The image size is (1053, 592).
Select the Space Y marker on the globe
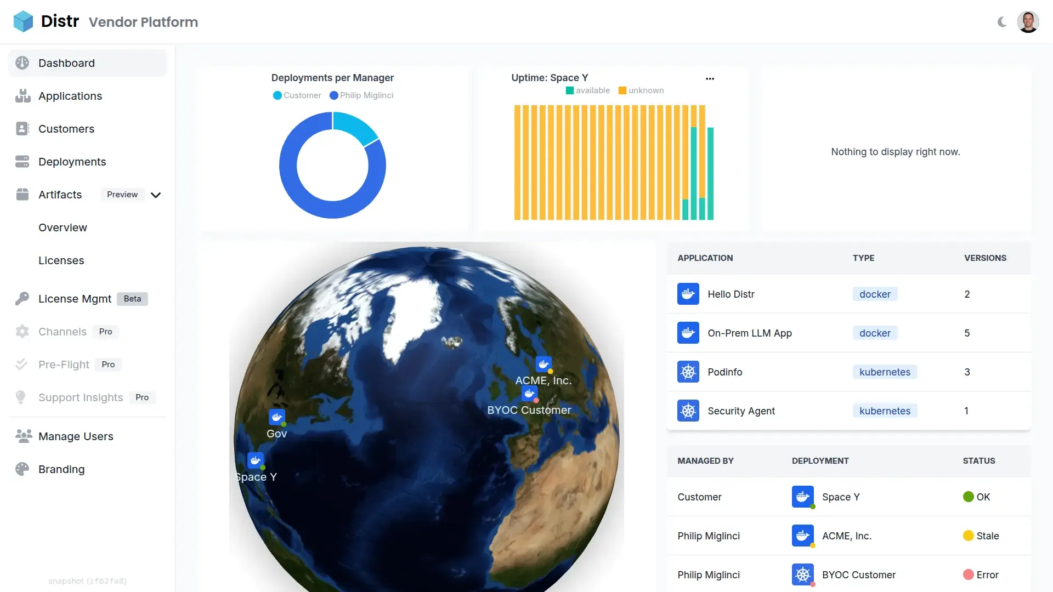coord(255,460)
